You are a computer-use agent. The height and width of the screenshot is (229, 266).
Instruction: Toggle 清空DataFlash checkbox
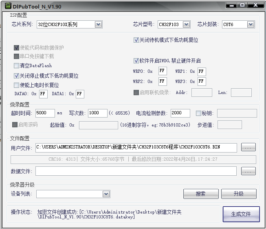17,65
